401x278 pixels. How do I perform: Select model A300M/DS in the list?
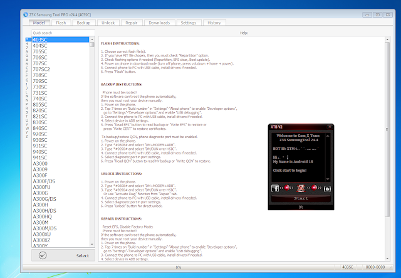[60, 228]
